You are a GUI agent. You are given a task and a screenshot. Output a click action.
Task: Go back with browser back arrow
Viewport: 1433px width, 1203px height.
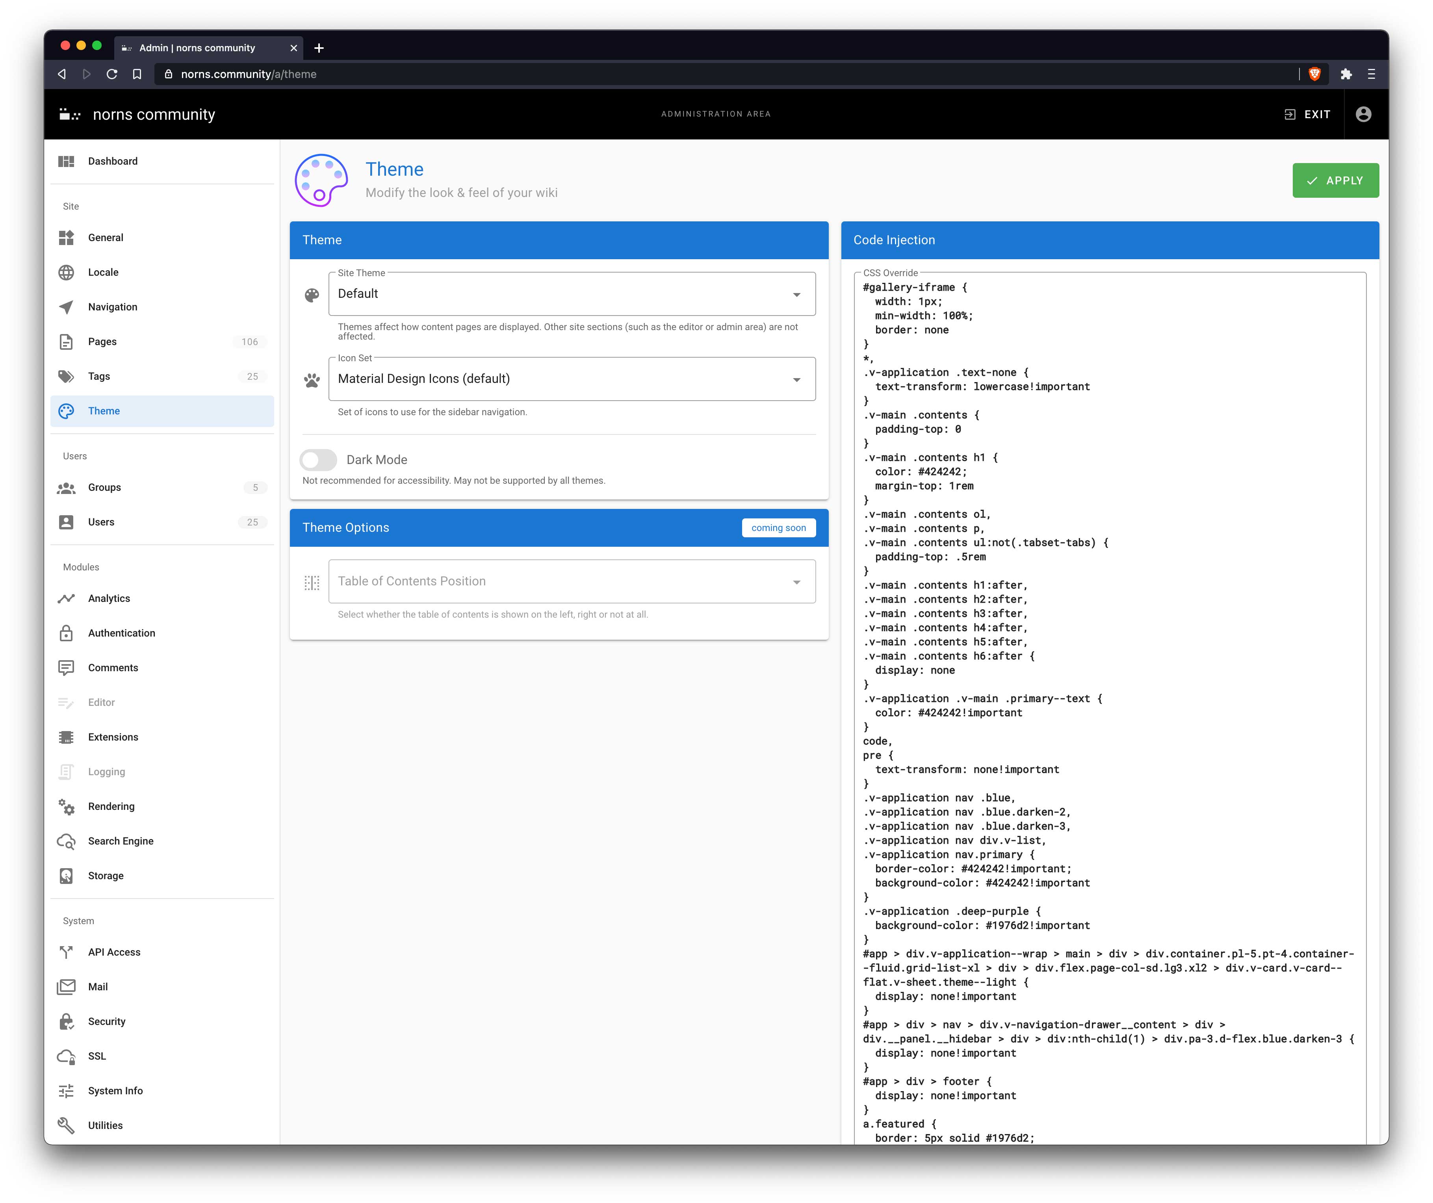(x=61, y=74)
